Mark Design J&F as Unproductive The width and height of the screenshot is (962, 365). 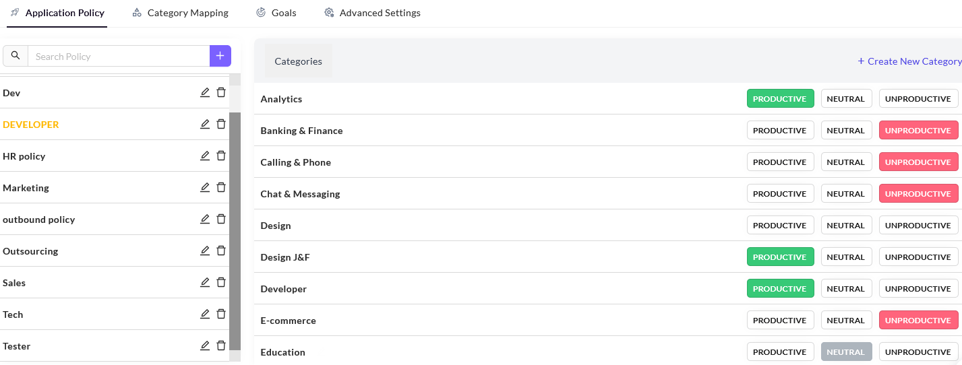tap(918, 257)
